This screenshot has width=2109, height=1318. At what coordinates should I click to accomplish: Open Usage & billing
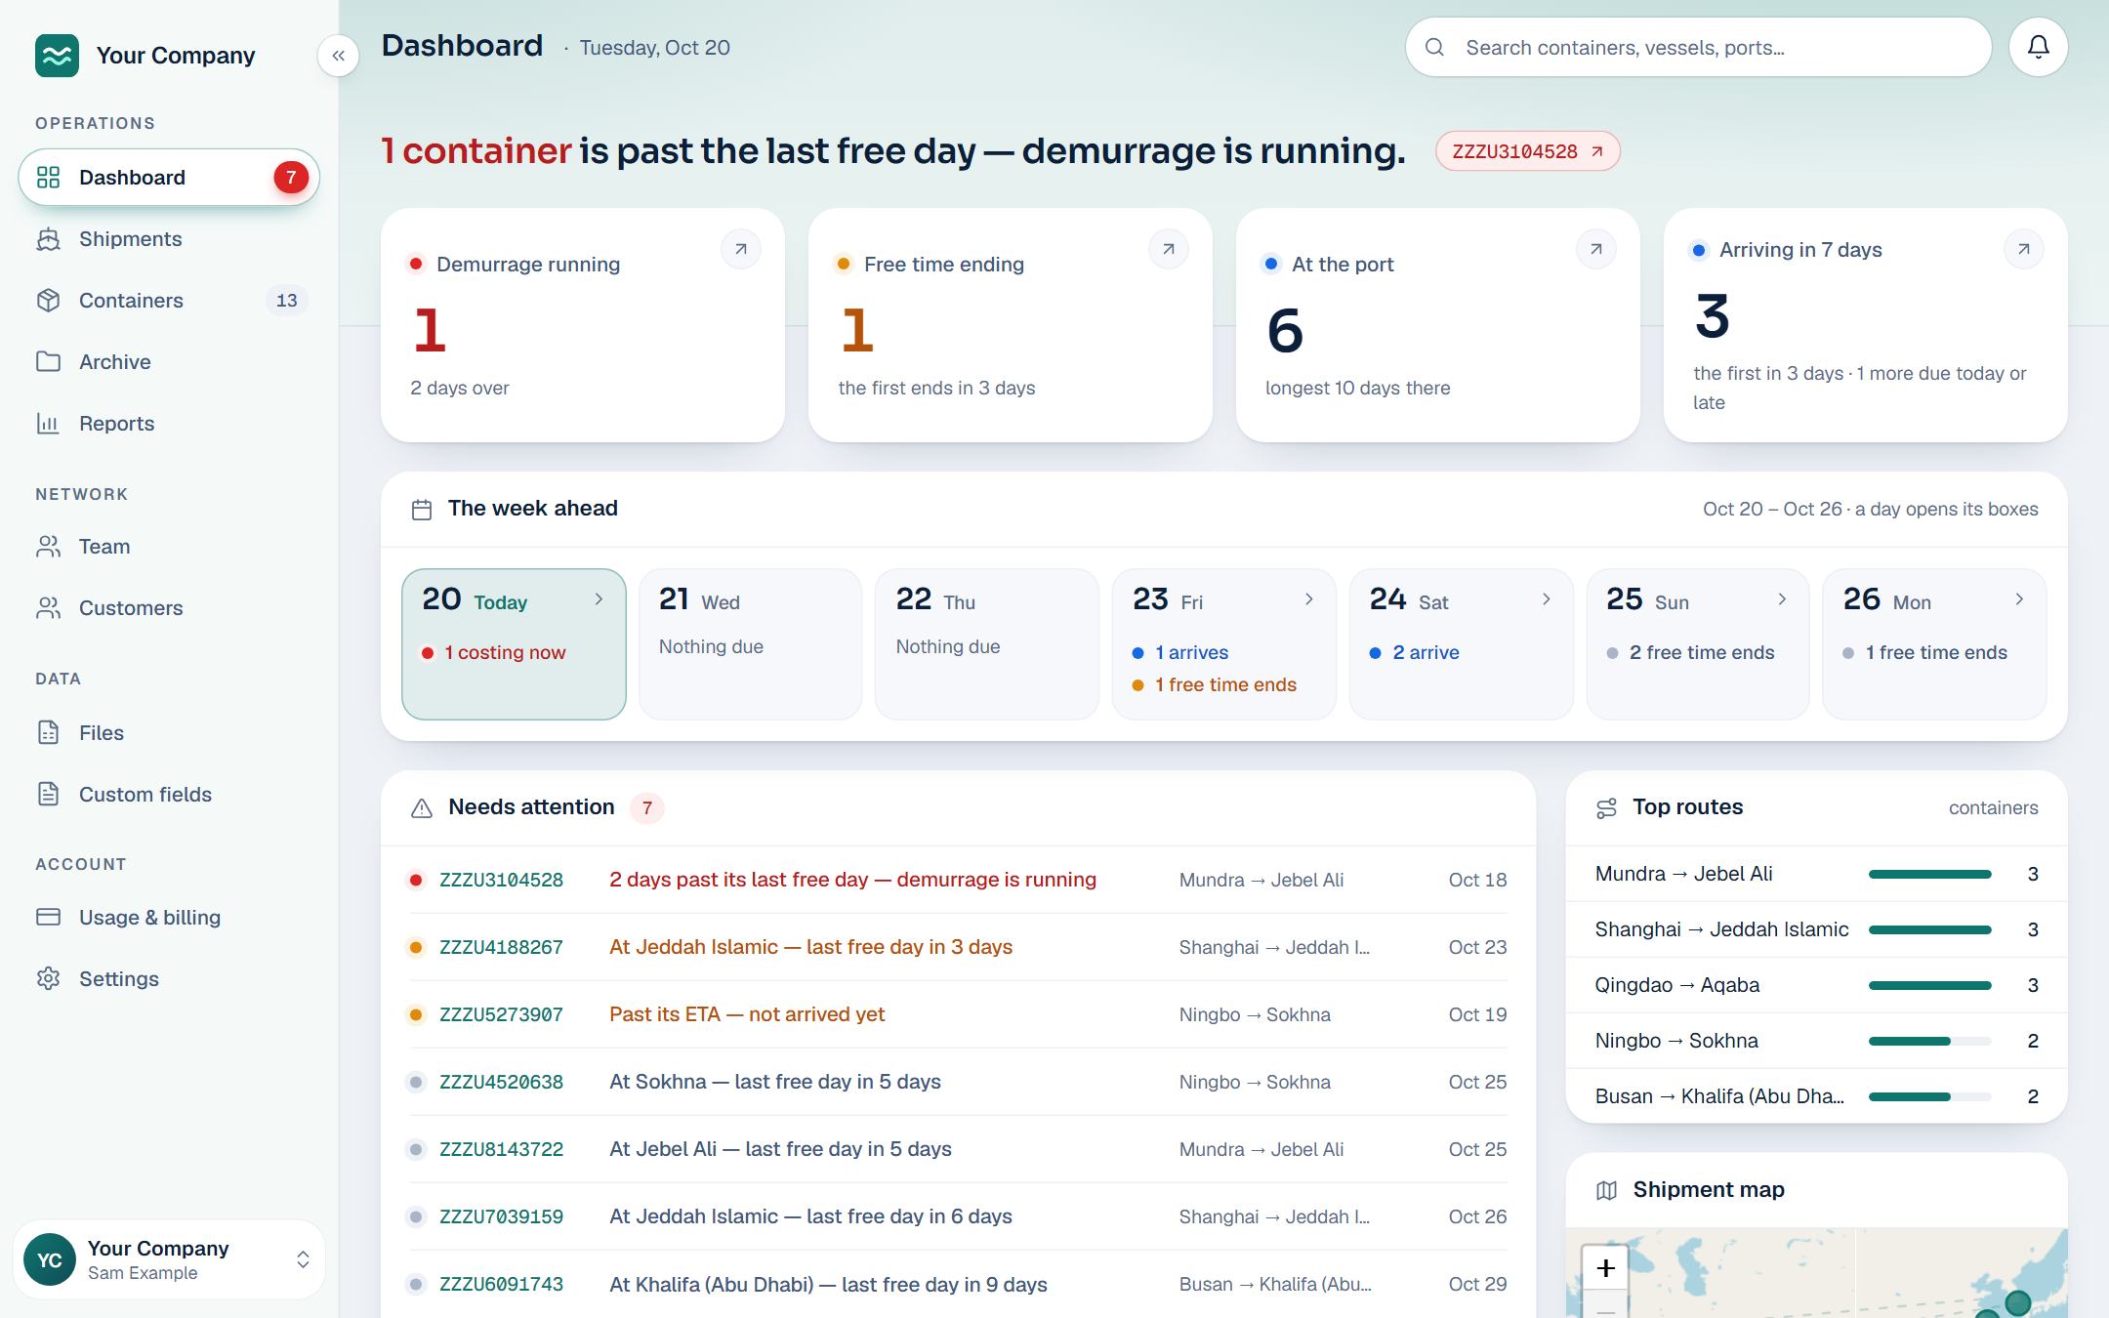pos(169,918)
